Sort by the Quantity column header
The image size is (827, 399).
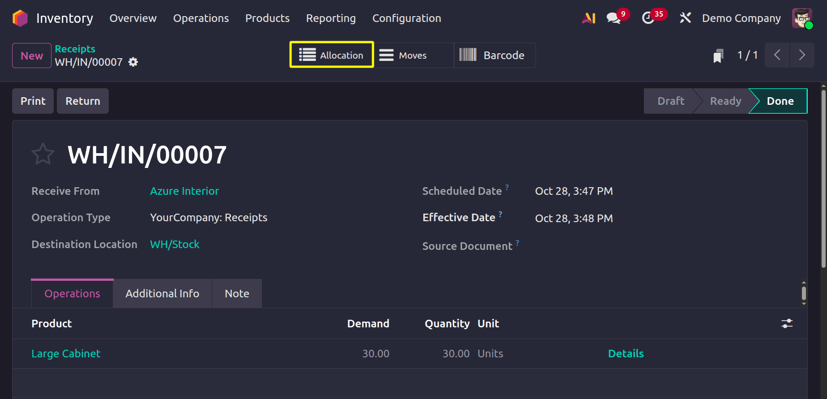pyautogui.click(x=447, y=324)
